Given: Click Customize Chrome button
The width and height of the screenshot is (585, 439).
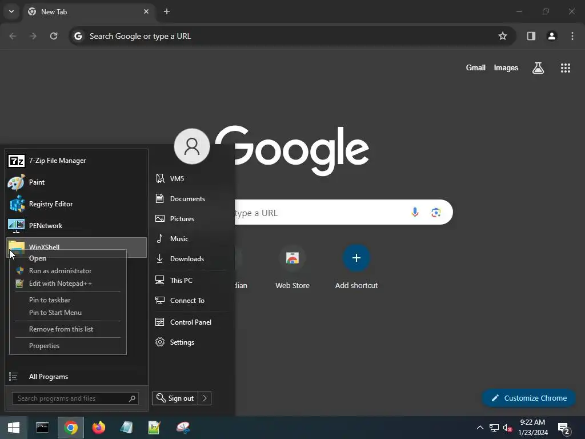Looking at the screenshot, I should [x=528, y=398].
